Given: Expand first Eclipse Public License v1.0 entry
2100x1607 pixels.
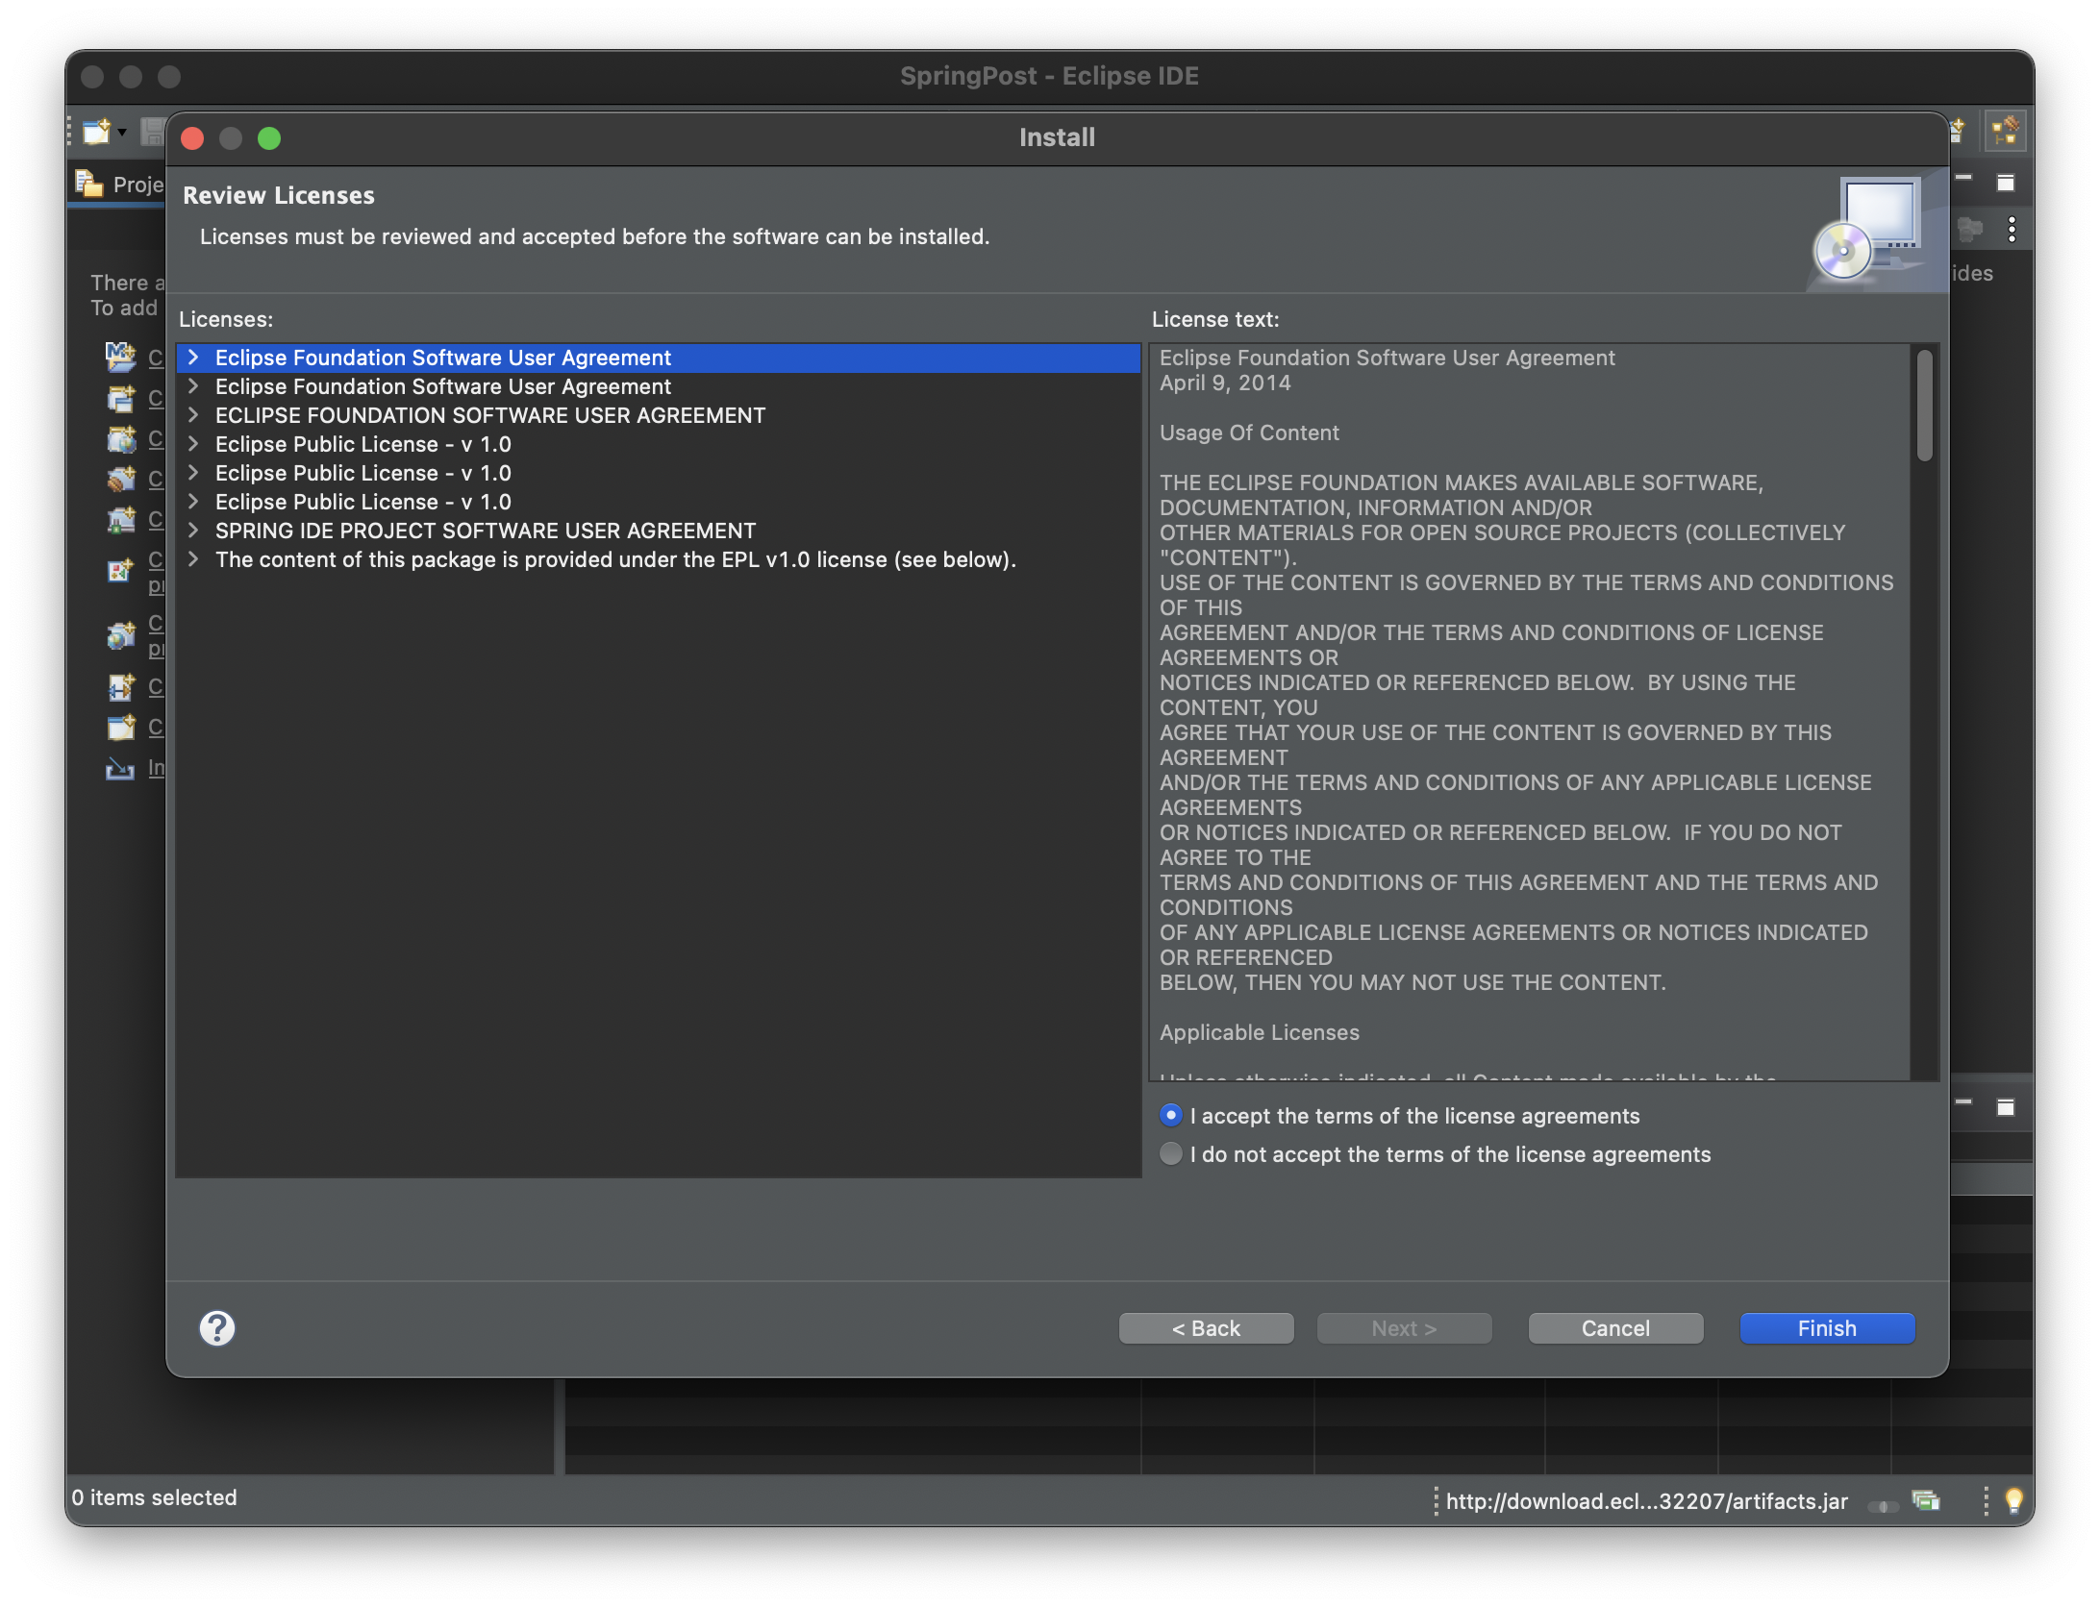Looking at the screenshot, I should pos(193,444).
